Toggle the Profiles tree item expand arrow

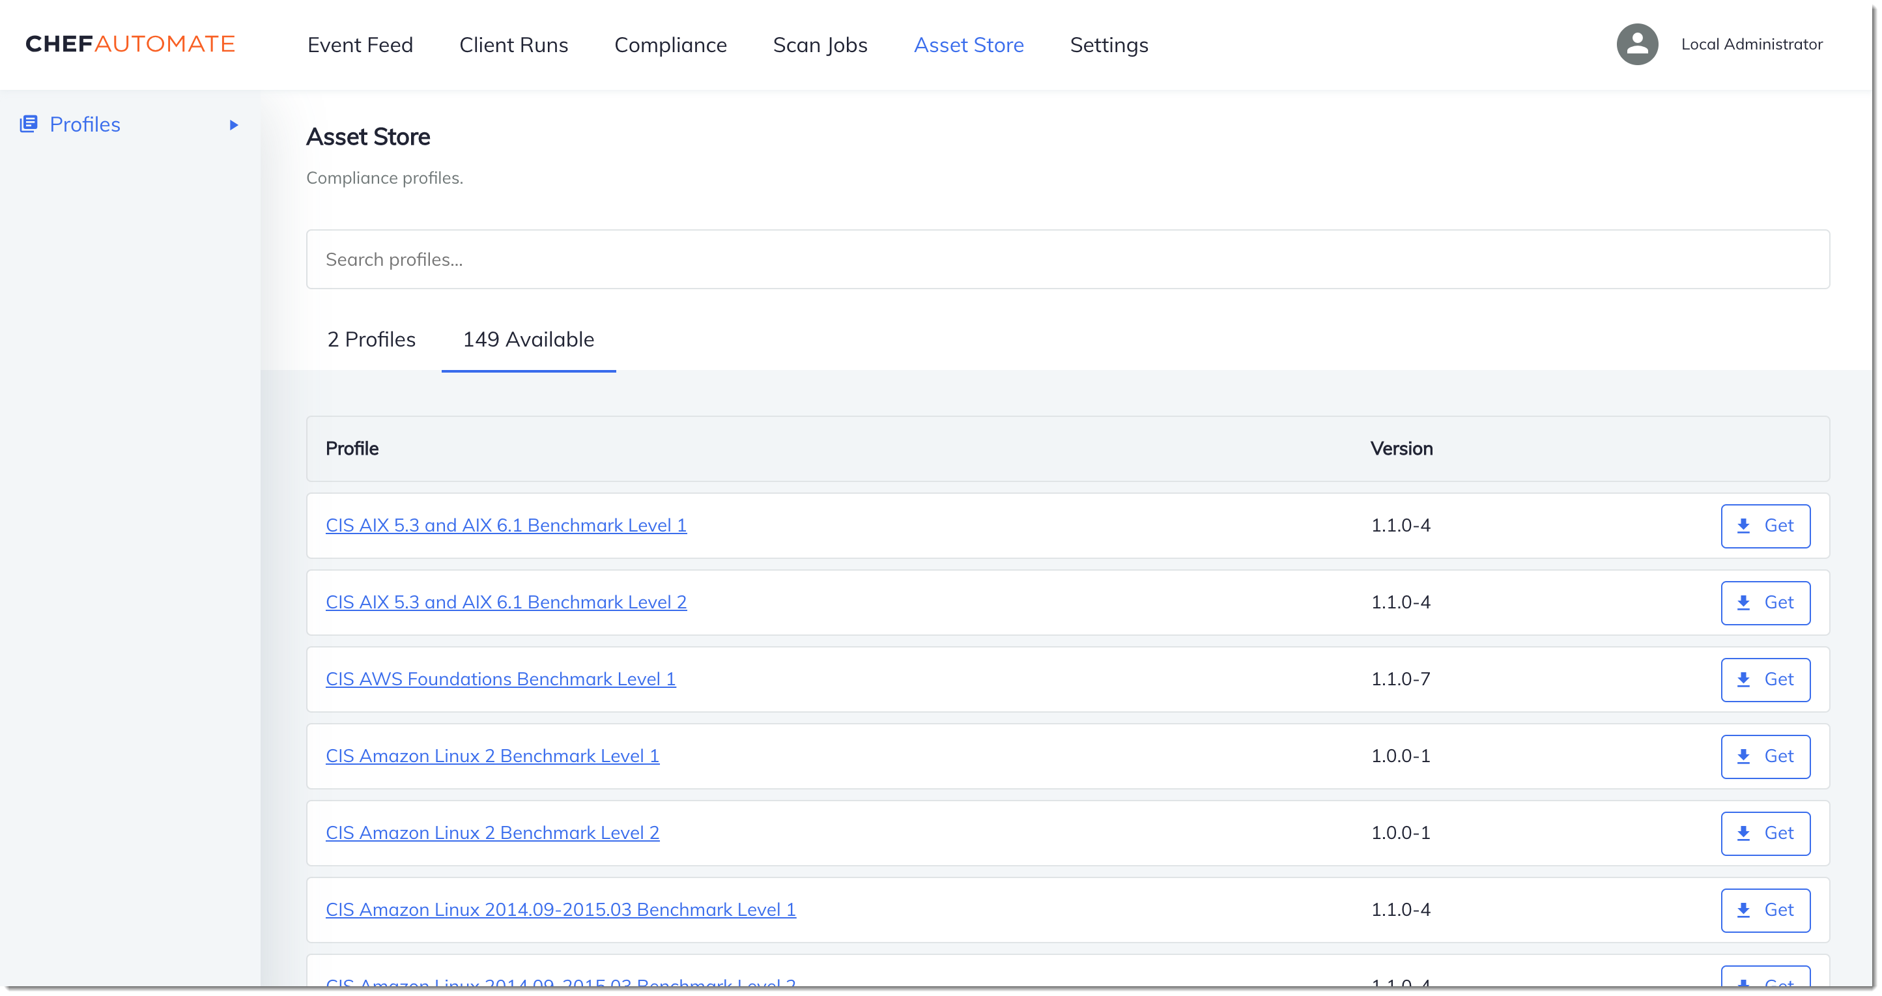pyautogui.click(x=235, y=123)
